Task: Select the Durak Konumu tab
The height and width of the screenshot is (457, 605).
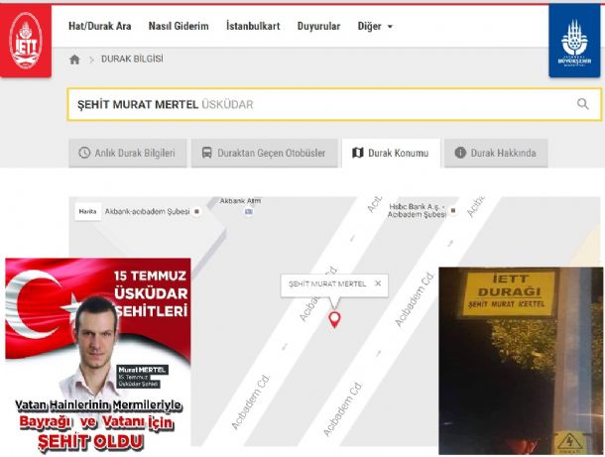Action: pyautogui.click(x=391, y=153)
